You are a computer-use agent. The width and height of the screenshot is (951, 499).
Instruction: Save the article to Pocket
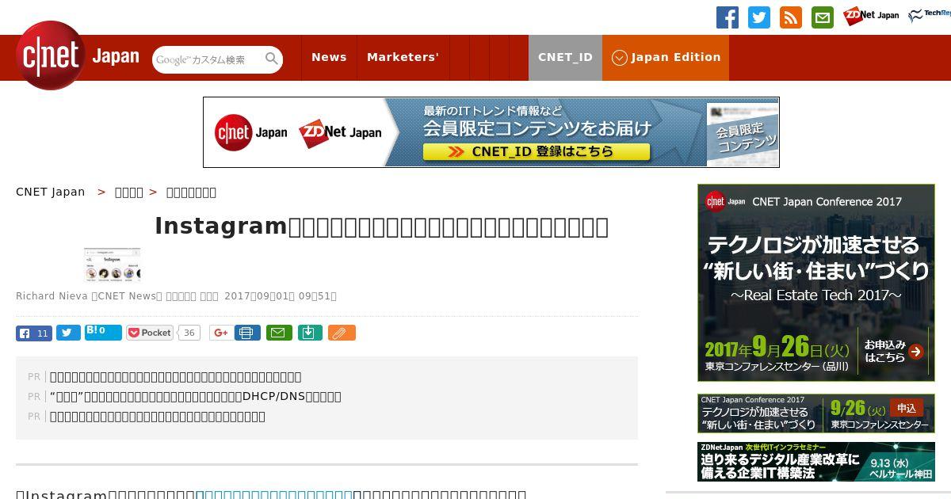click(x=150, y=333)
